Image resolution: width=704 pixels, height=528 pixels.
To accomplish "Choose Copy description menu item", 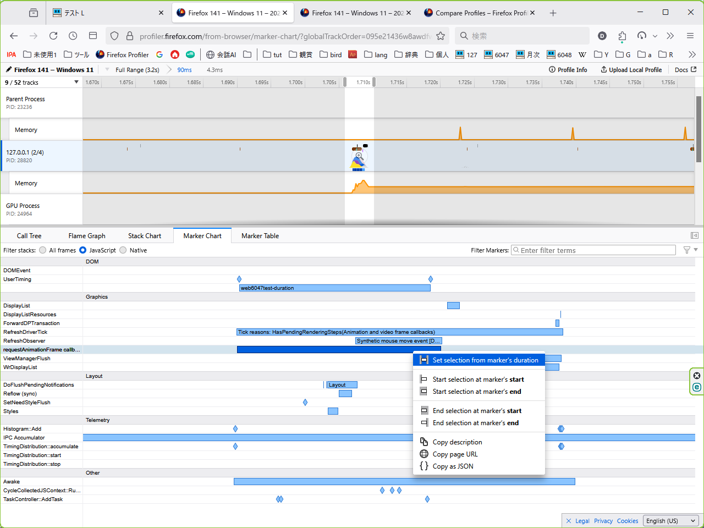I will [x=479, y=442].
